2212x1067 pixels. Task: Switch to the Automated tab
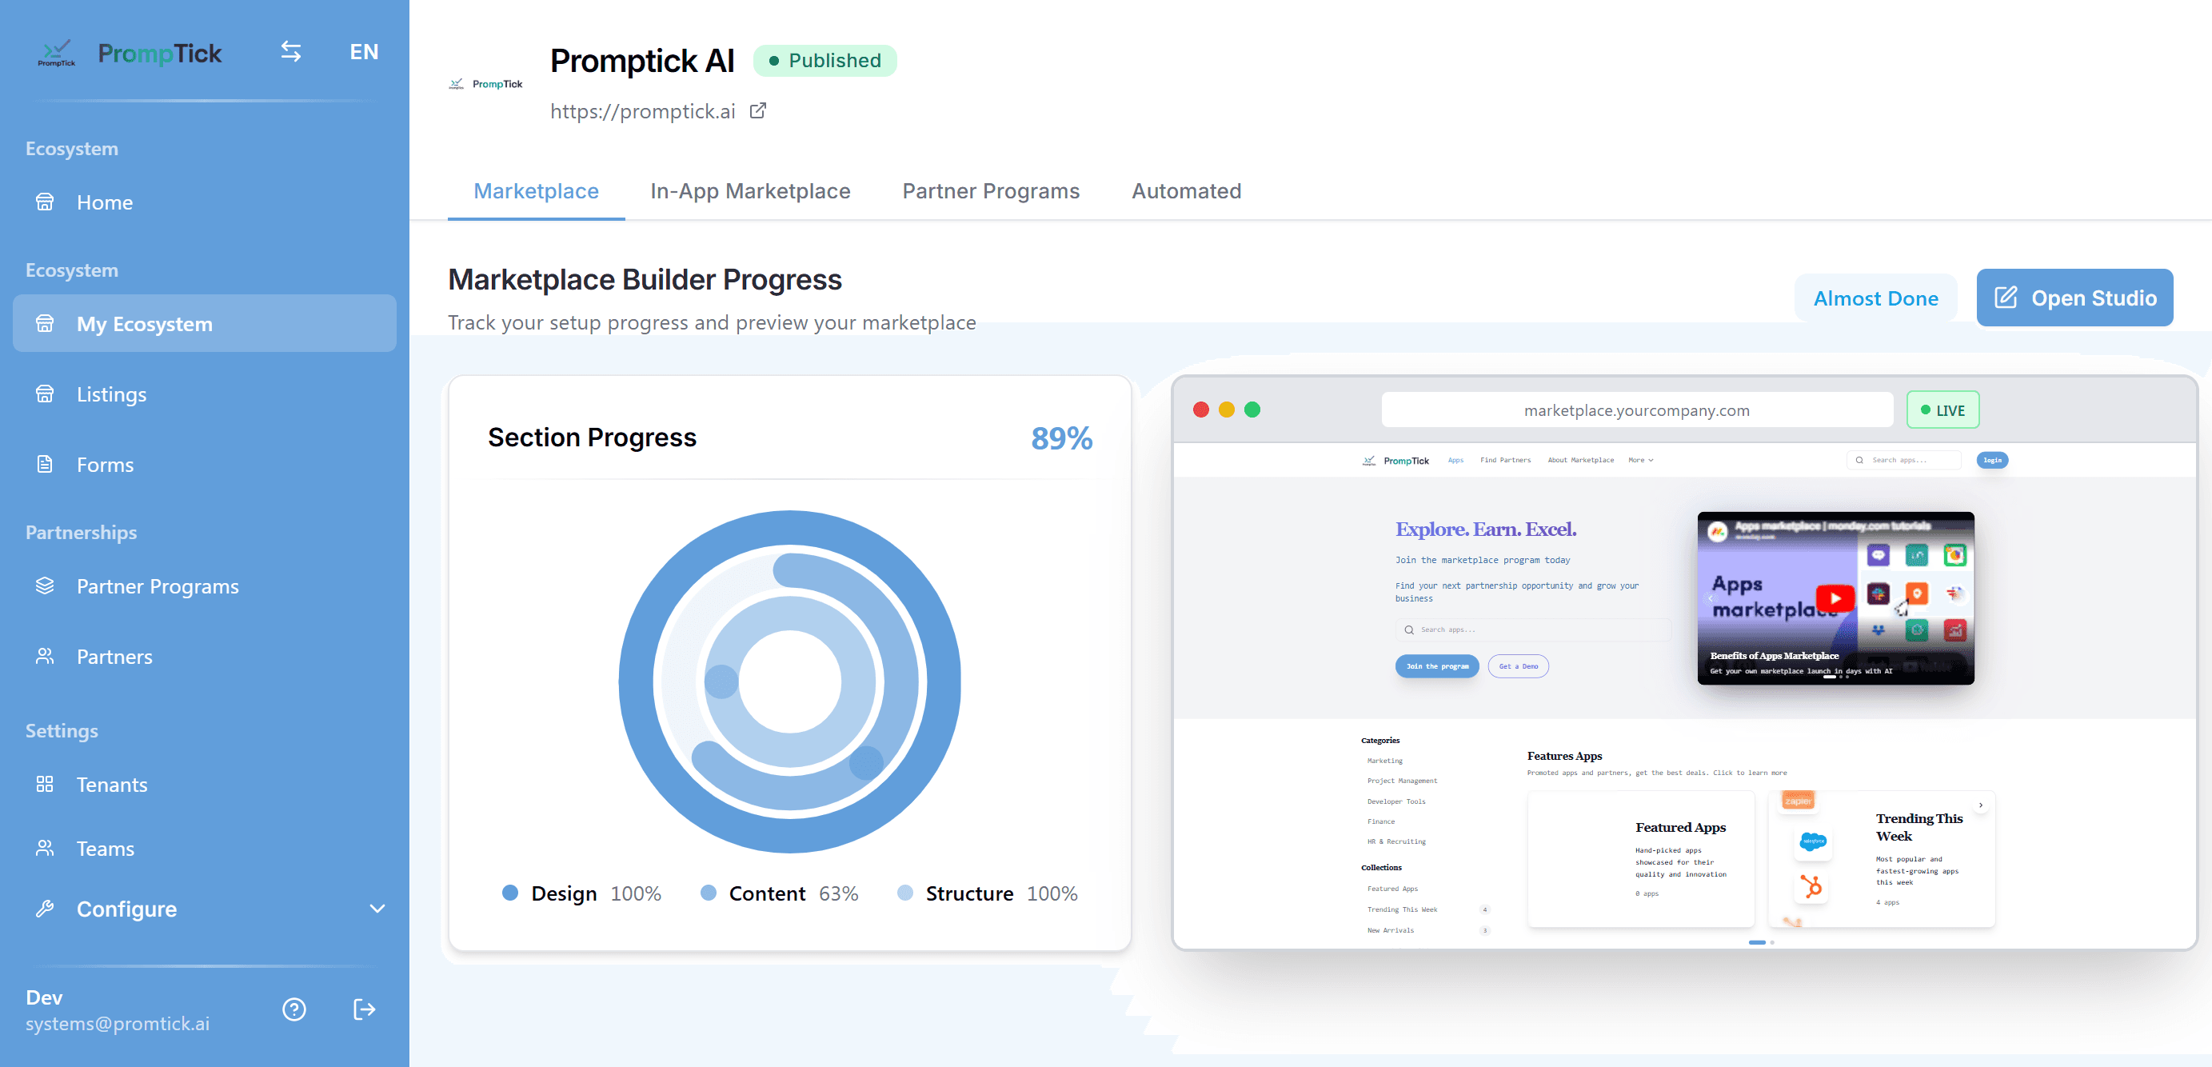click(1186, 190)
